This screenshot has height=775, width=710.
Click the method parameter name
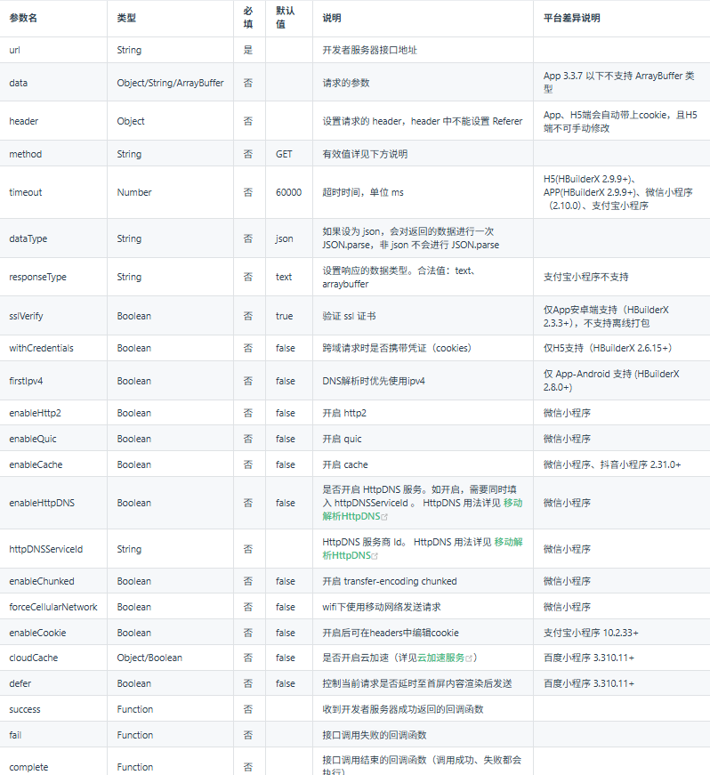point(25,154)
